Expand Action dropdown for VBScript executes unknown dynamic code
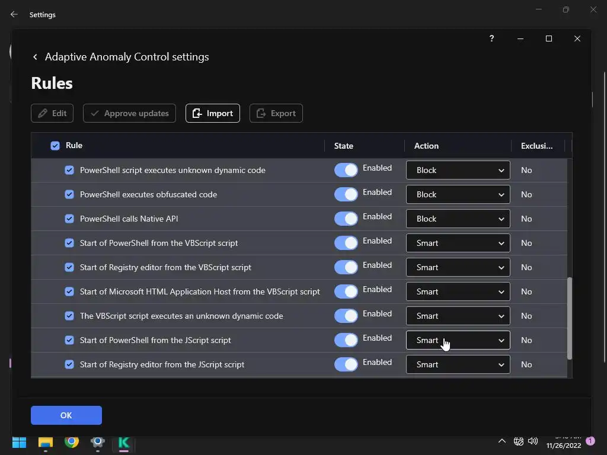 458,316
